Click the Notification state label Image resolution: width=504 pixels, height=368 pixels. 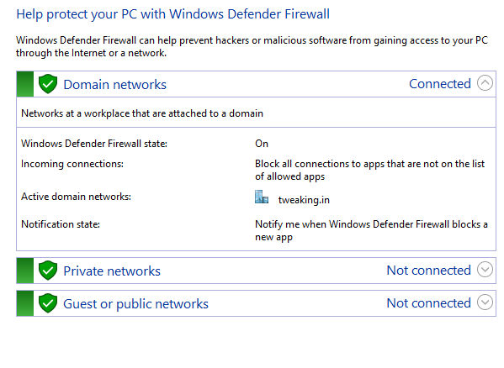61,224
